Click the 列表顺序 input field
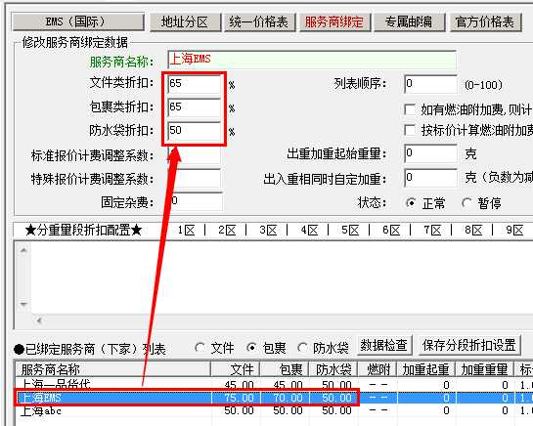The width and height of the screenshot is (533, 426). click(430, 84)
